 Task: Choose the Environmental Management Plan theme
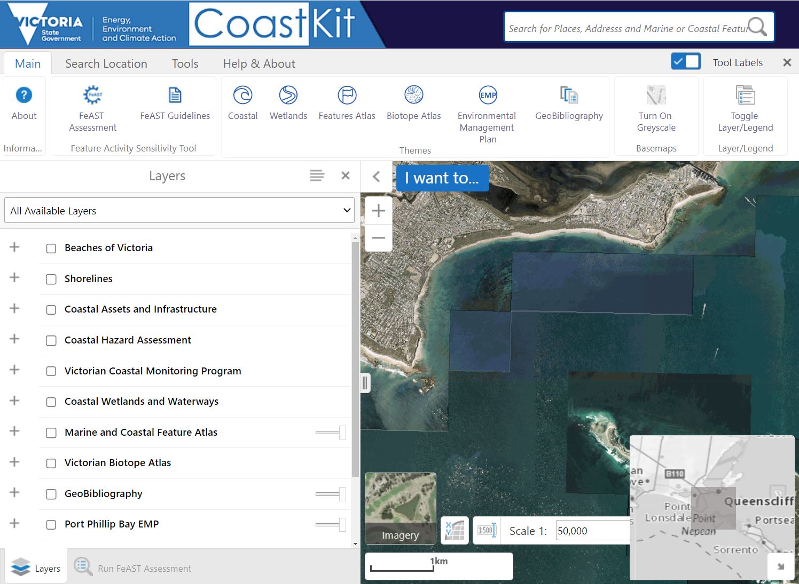click(x=487, y=114)
